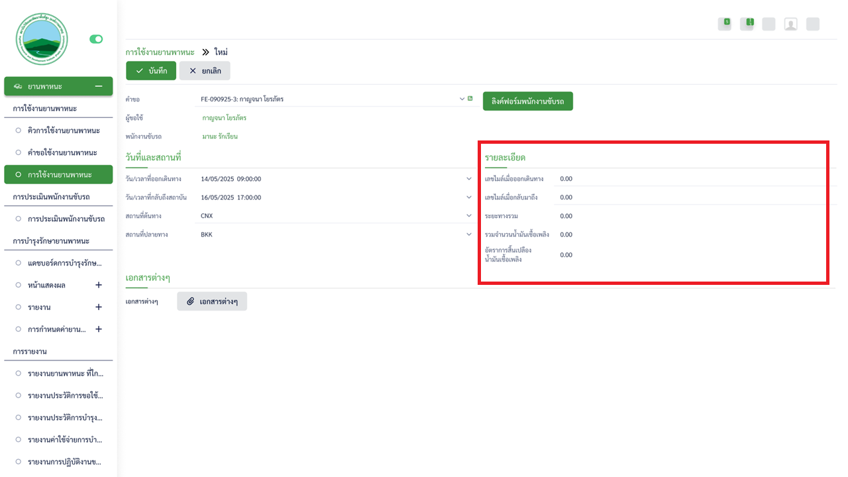Open the คำขอ dropdown arrow

[462, 99]
